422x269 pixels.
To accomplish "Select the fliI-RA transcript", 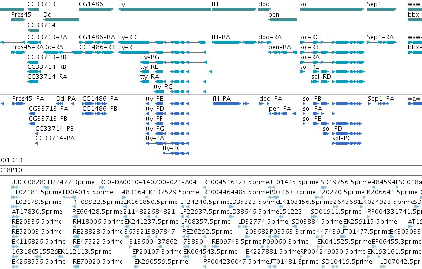I will (x=235, y=42).
